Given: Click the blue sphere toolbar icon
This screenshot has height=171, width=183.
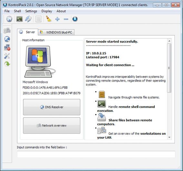Looking at the screenshot, I should 75,19.
